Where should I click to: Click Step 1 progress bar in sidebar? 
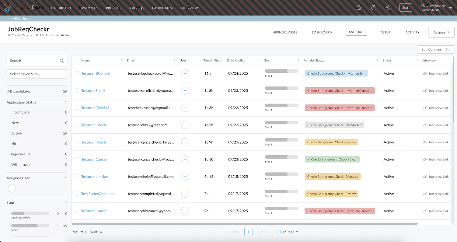coord(30,226)
